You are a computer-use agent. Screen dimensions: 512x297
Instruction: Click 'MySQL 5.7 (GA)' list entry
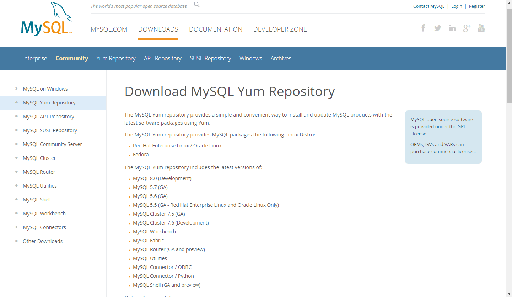point(150,187)
